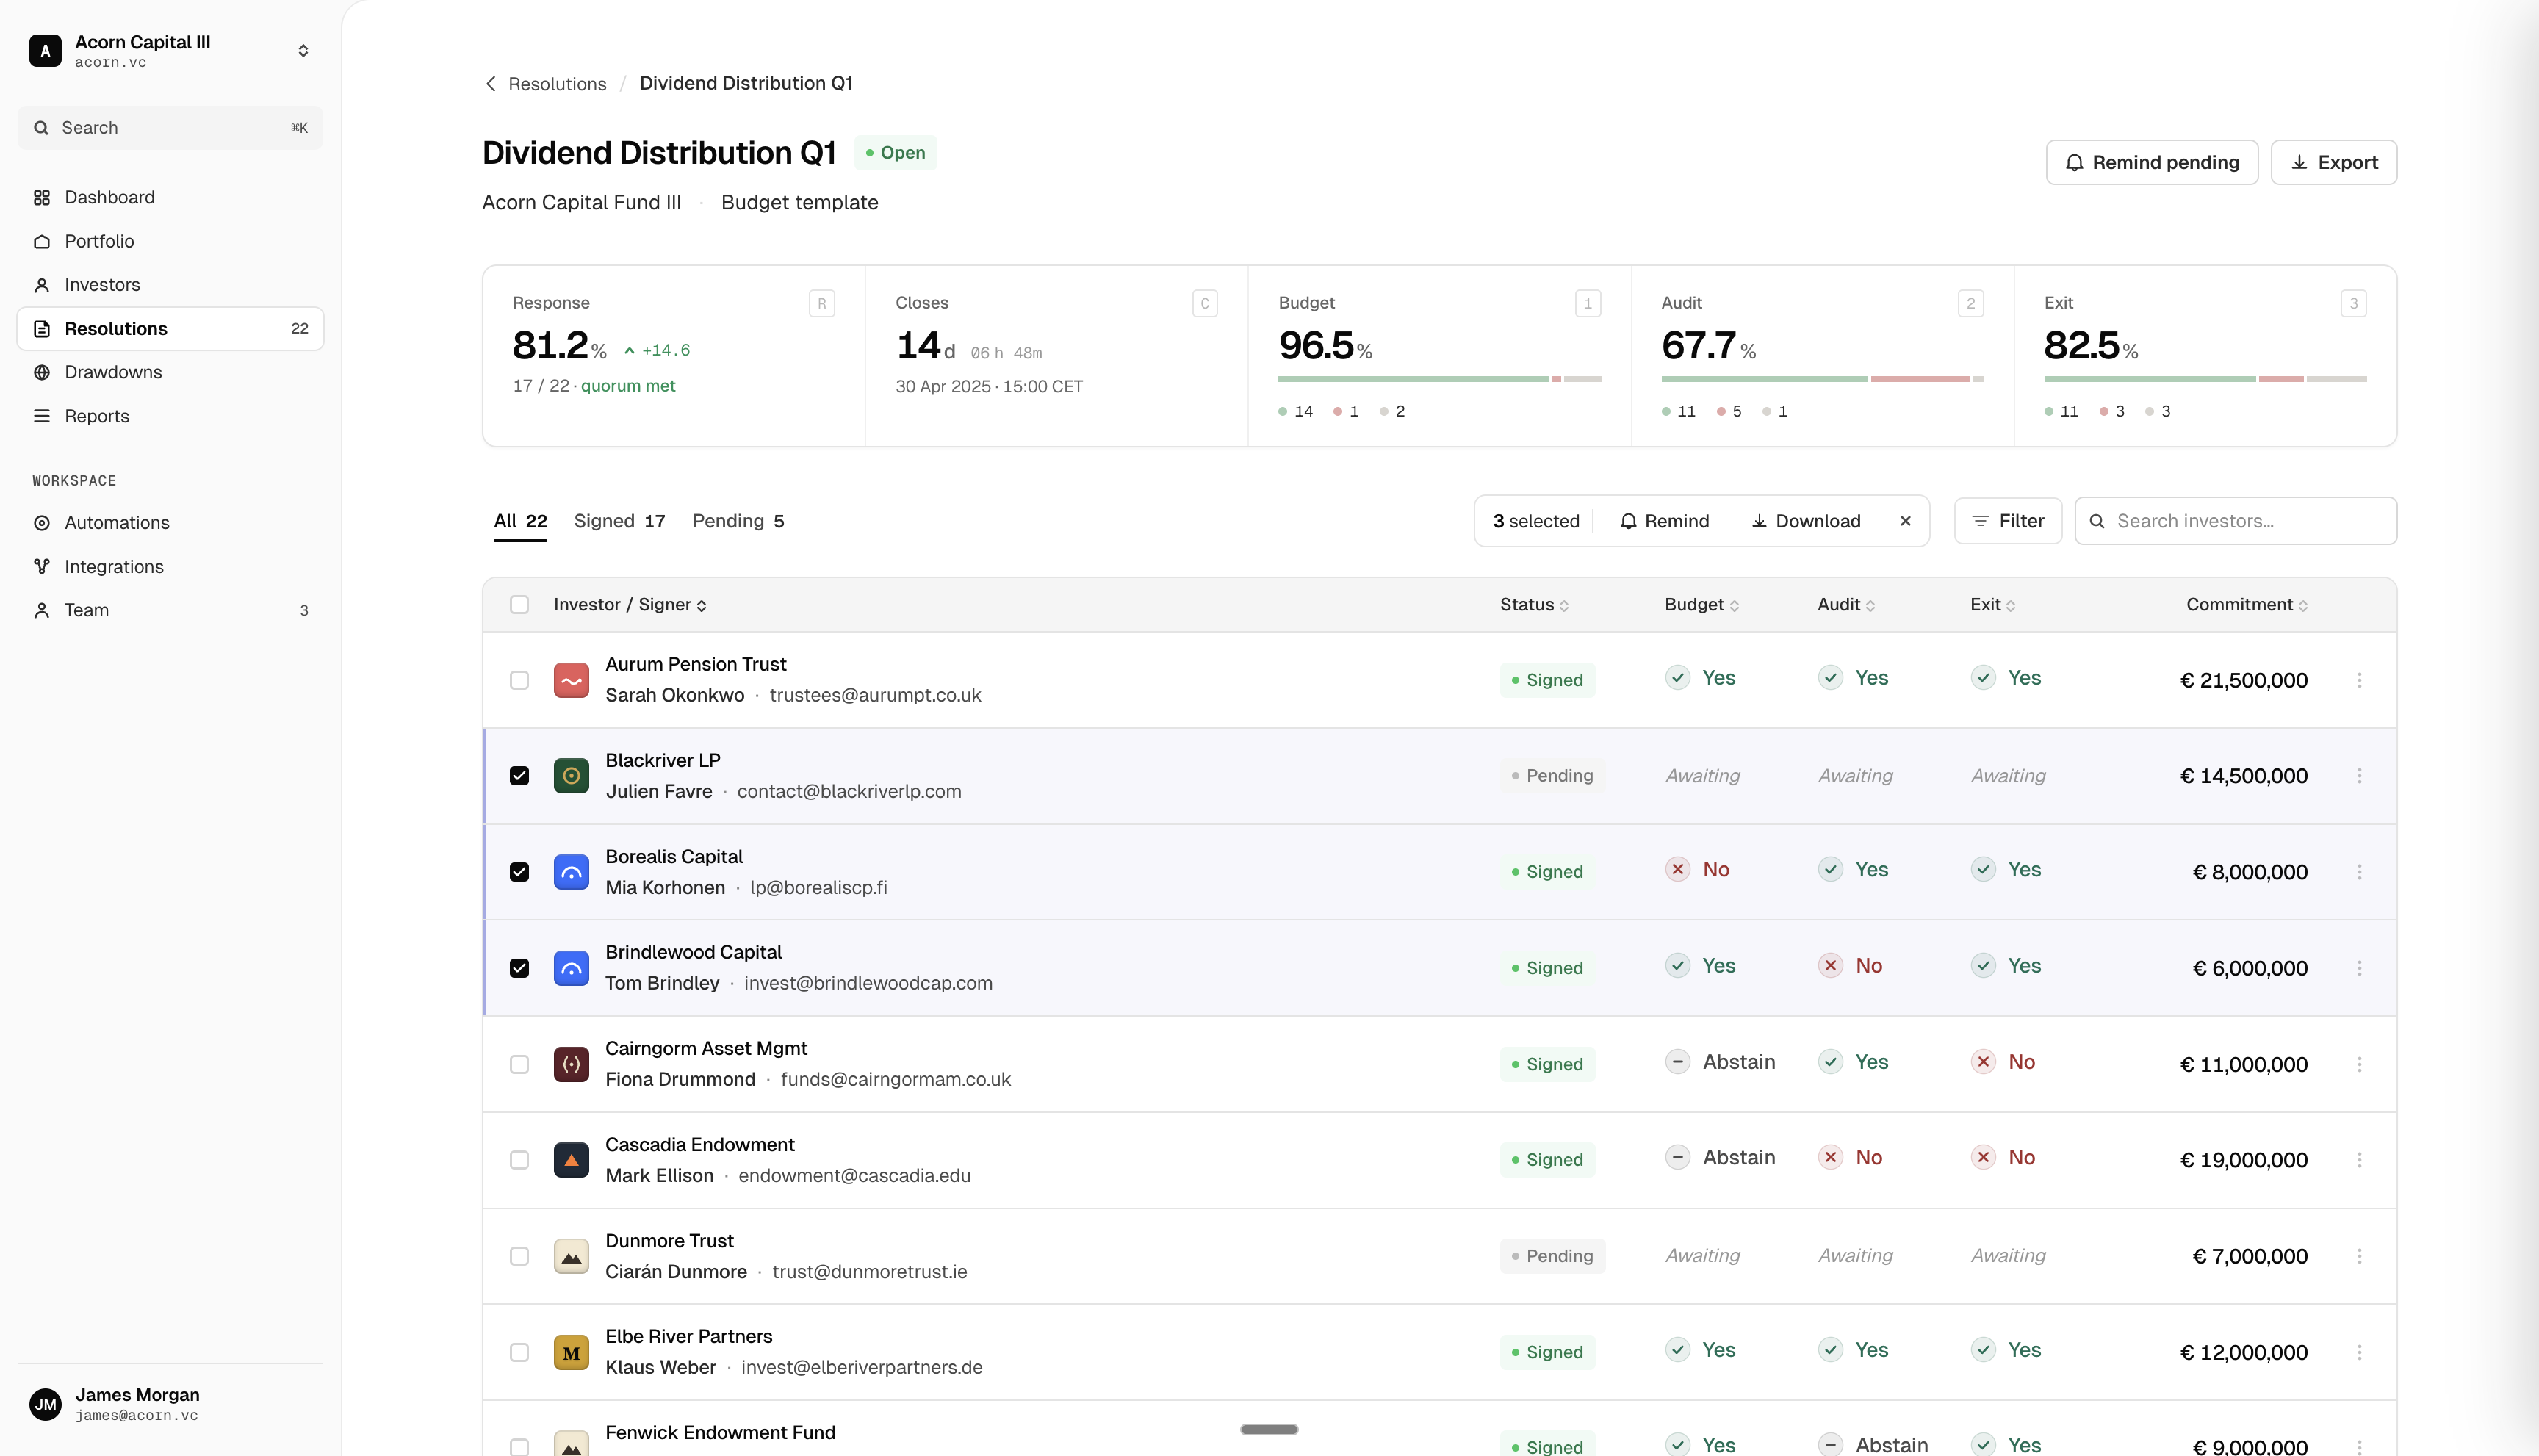Viewport: 2539px width, 1456px height.
Task: Open row menu for Dunmore Trust
Action: pyautogui.click(x=2359, y=1256)
